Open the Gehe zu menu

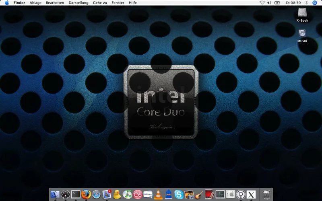[100, 3]
